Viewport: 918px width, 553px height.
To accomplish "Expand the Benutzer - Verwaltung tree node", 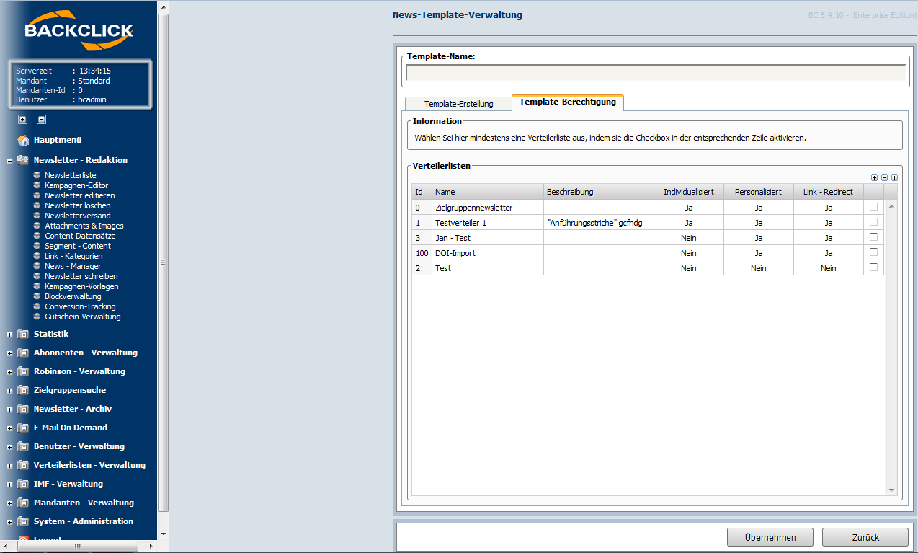I will tap(9, 447).
